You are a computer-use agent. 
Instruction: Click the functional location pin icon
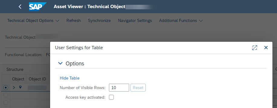20,87
